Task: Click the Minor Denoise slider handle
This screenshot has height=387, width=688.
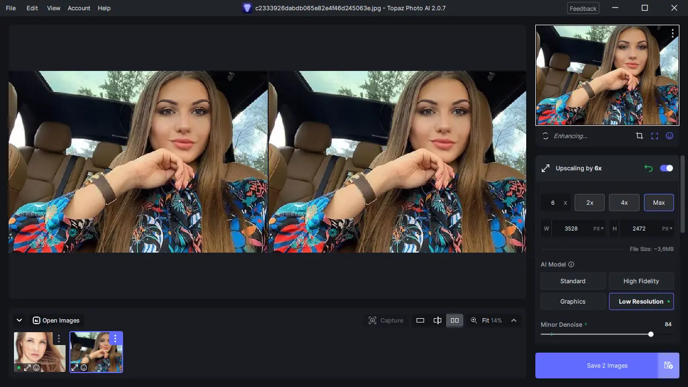Action: coord(651,334)
